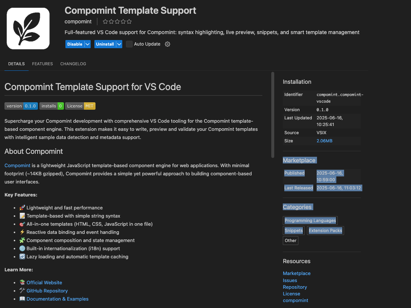This screenshot has width=411, height=308.
Task: Click the version 0.1.0 badge
Action: [x=21, y=106]
